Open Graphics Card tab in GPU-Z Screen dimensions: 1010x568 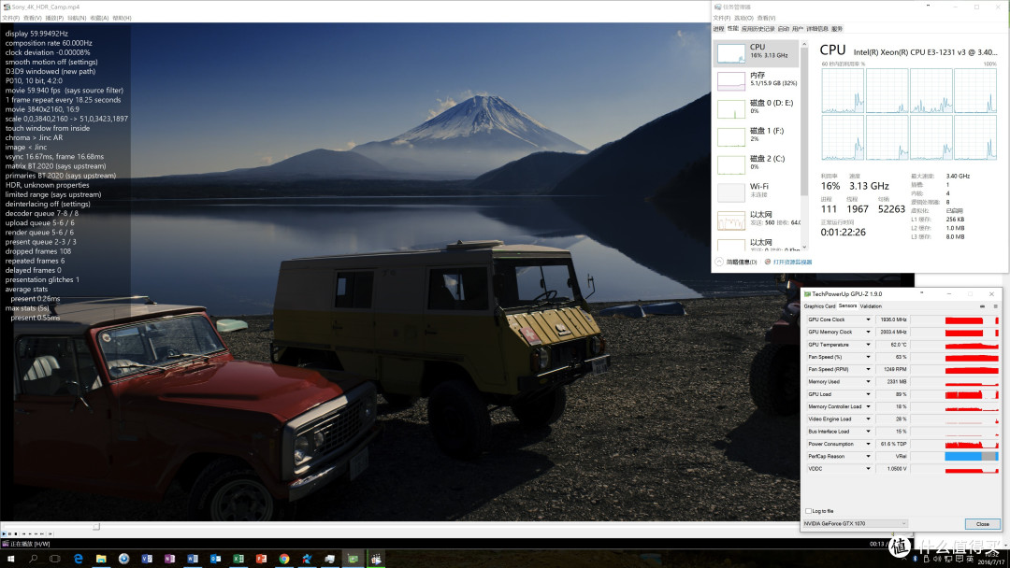(x=820, y=306)
